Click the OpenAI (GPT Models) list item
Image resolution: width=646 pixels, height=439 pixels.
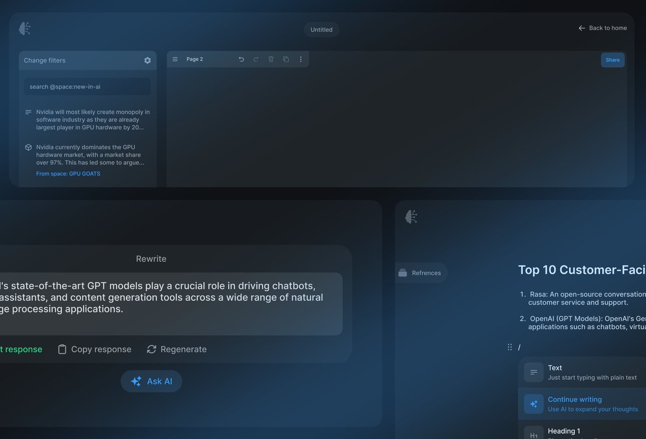(587, 323)
